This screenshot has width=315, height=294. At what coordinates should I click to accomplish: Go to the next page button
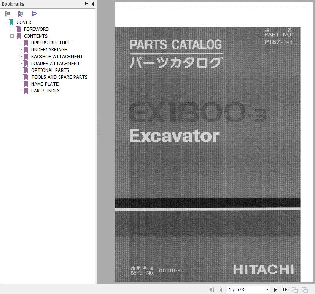275,289
